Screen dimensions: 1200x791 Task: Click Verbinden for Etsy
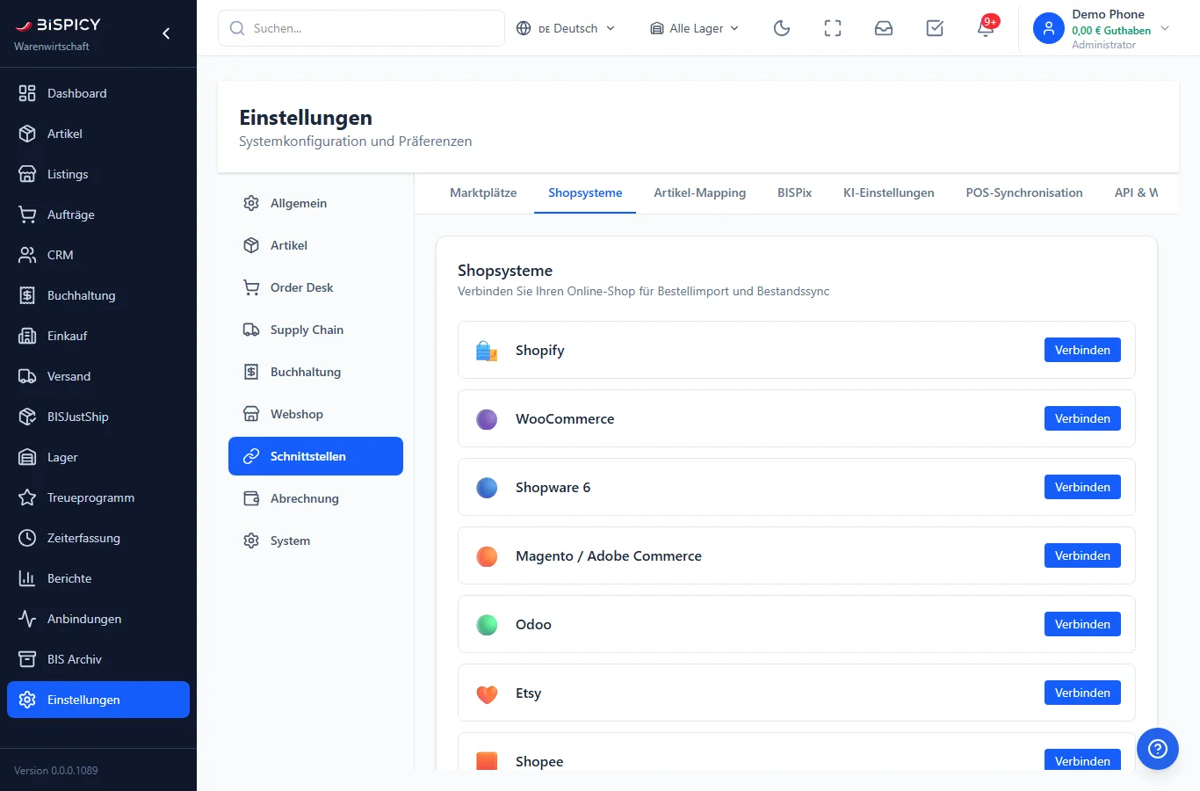click(1082, 693)
